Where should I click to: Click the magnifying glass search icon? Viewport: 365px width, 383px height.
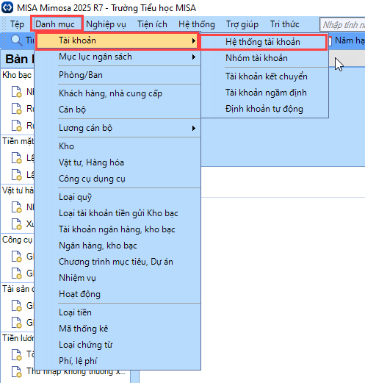(x=17, y=40)
